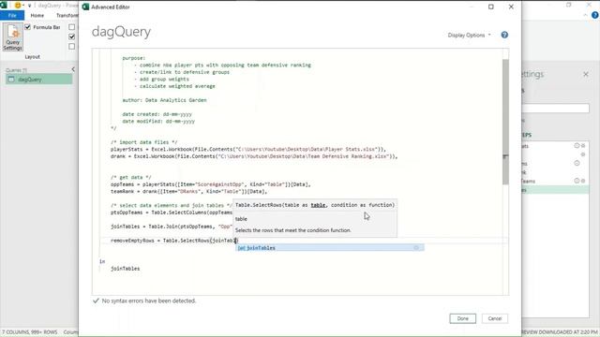
Task: Click info icon on the step ending 'Teams'
Action: (577, 181)
